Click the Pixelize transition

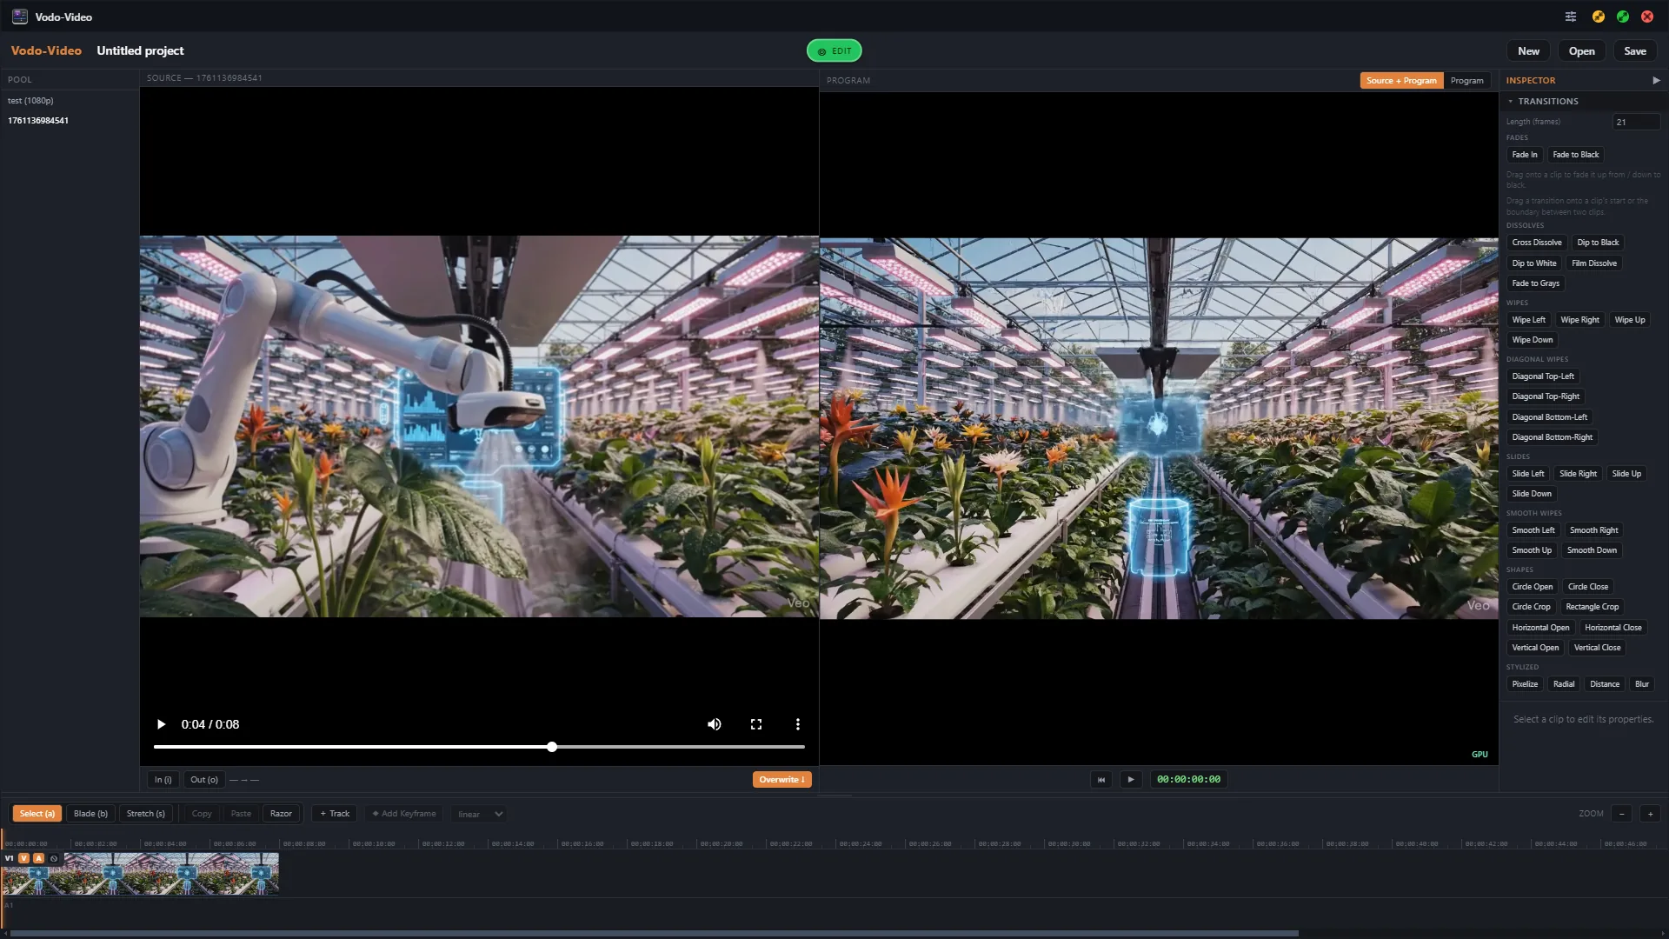coord(1525,684)
